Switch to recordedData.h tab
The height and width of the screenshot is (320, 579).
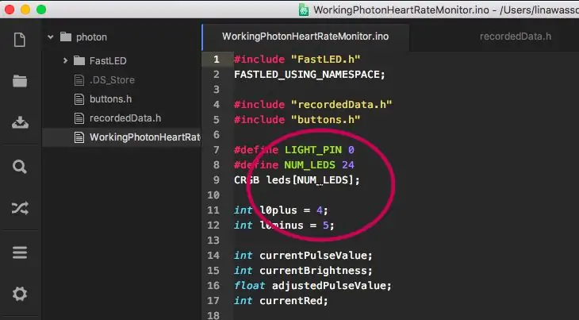tap(516, 37)
